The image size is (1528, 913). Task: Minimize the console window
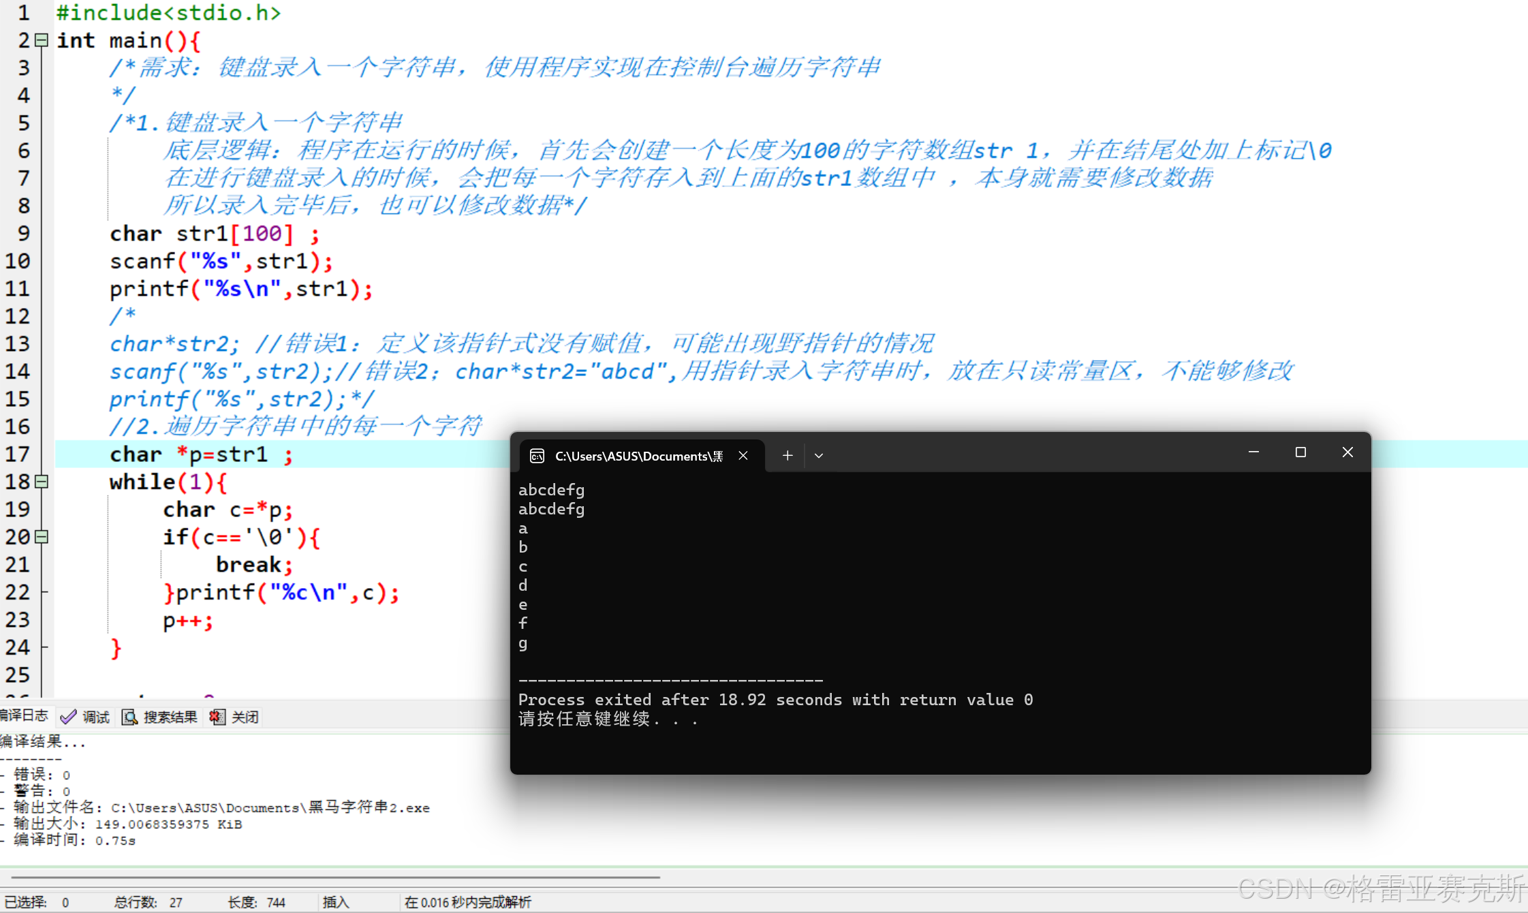pyautogui.click(x=1253, y=452)
